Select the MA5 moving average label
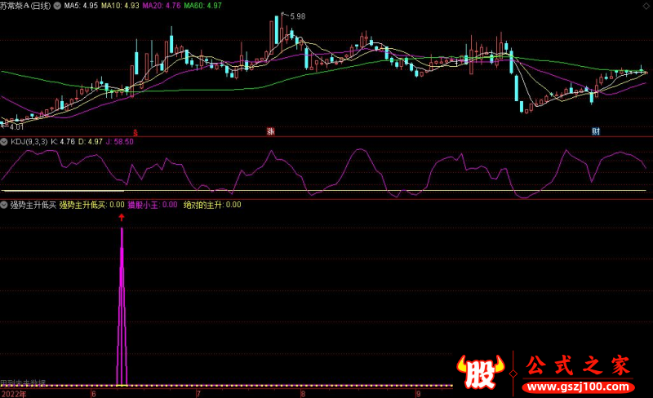 click(82, 5)
